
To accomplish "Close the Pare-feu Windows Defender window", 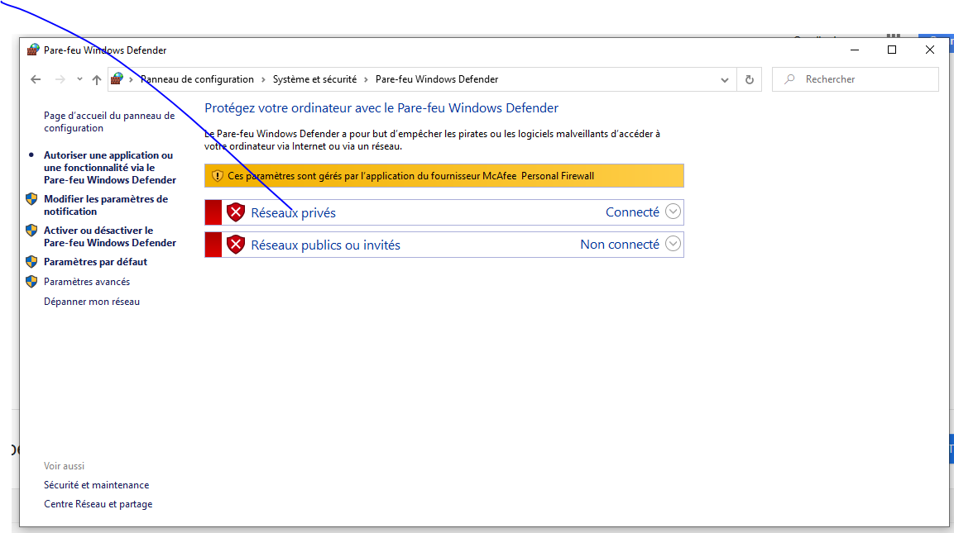I will [930, 50].
